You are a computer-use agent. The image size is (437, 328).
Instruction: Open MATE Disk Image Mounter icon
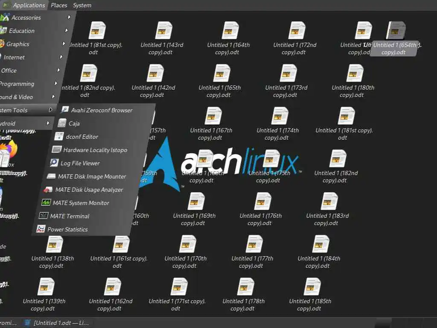coord(51,176)
